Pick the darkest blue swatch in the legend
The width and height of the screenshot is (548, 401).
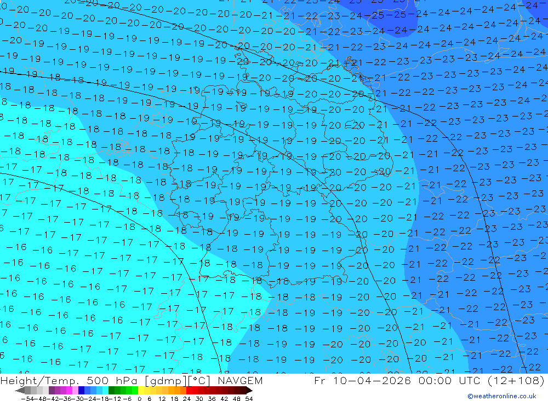pos(82,391)
